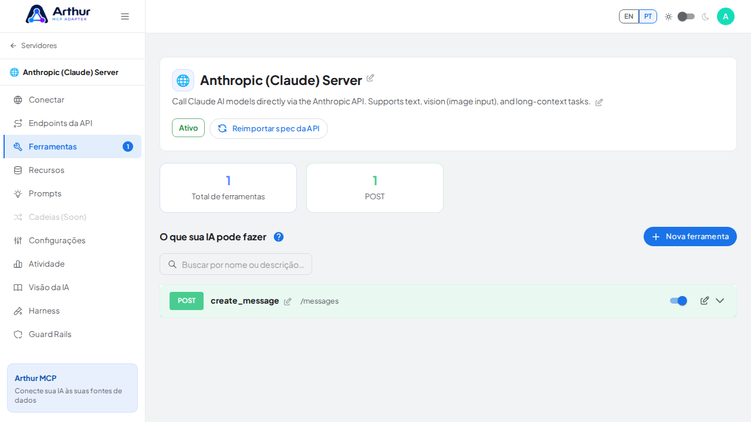Create a Nova ferramenta
Viewport: 751px width, 422px height.
690,236
